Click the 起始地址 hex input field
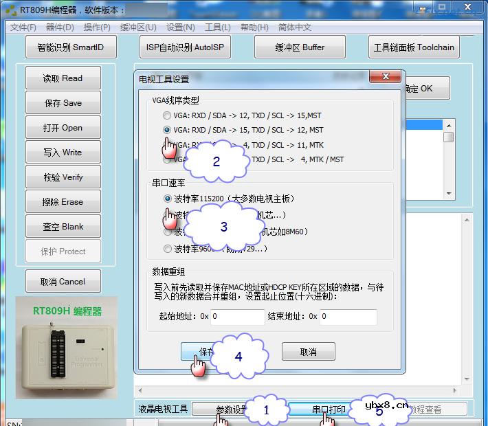Viewport: 488px width, 426px height. click(237, 317)
